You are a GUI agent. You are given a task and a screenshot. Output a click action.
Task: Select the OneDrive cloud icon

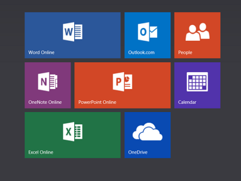(148, 132)
